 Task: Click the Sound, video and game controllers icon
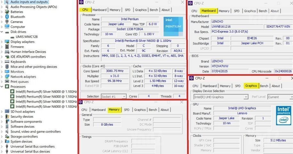7,131
